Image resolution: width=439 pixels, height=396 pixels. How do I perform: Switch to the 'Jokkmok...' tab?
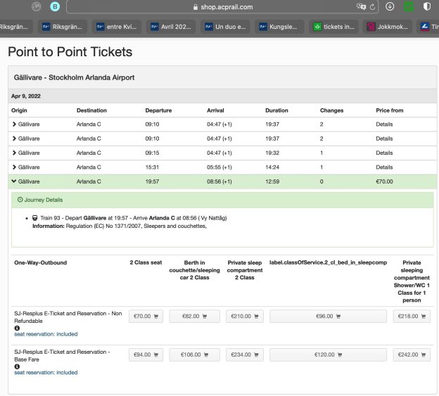(x=388, y=27)
